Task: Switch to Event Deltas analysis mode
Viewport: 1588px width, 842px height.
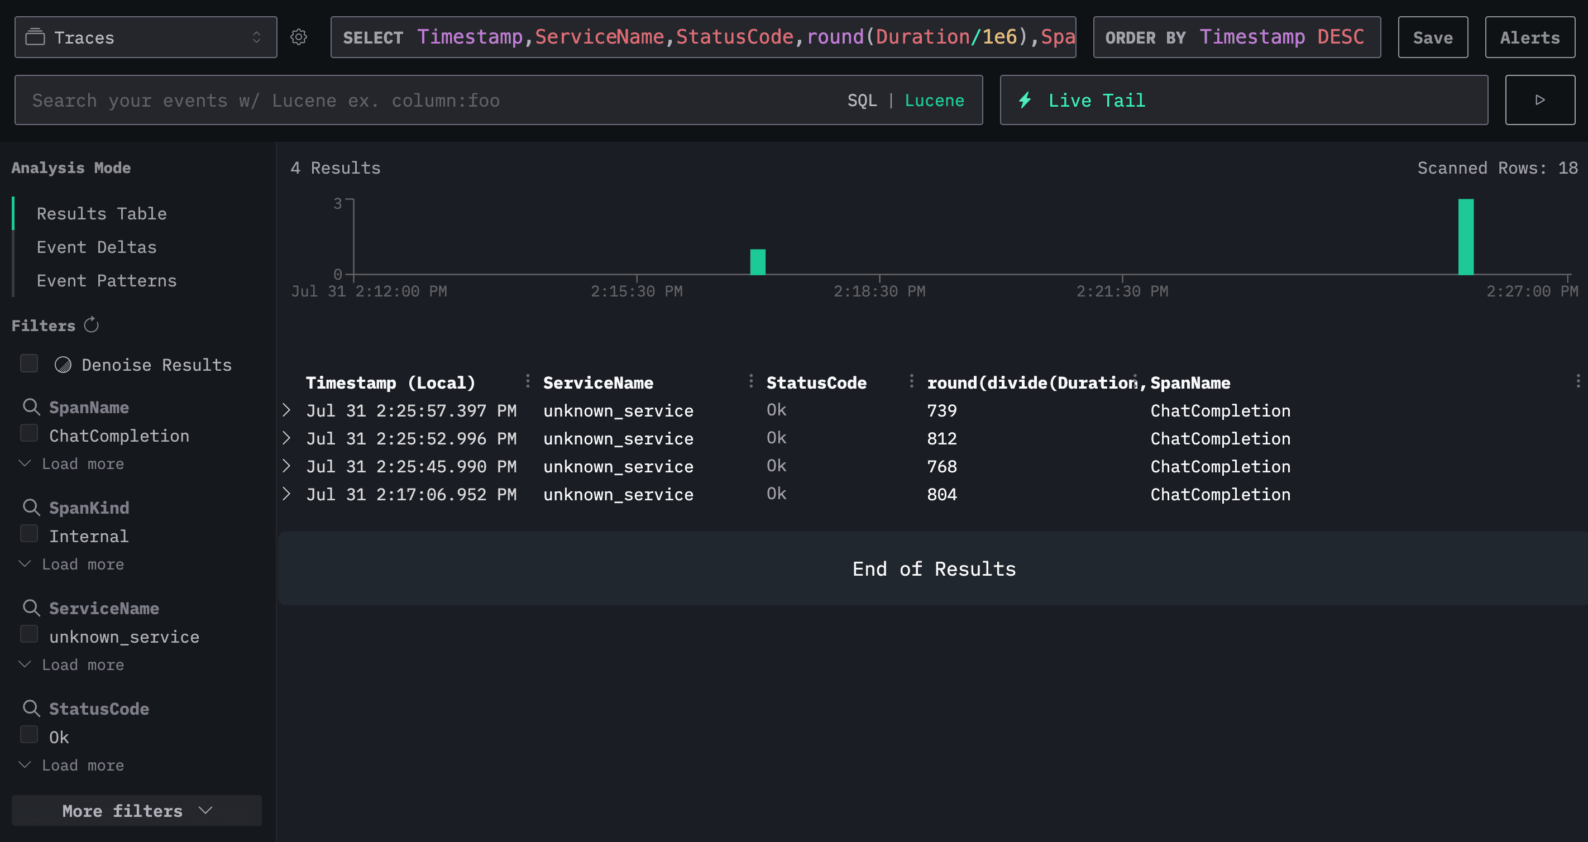Action: [x=96, y=247]
